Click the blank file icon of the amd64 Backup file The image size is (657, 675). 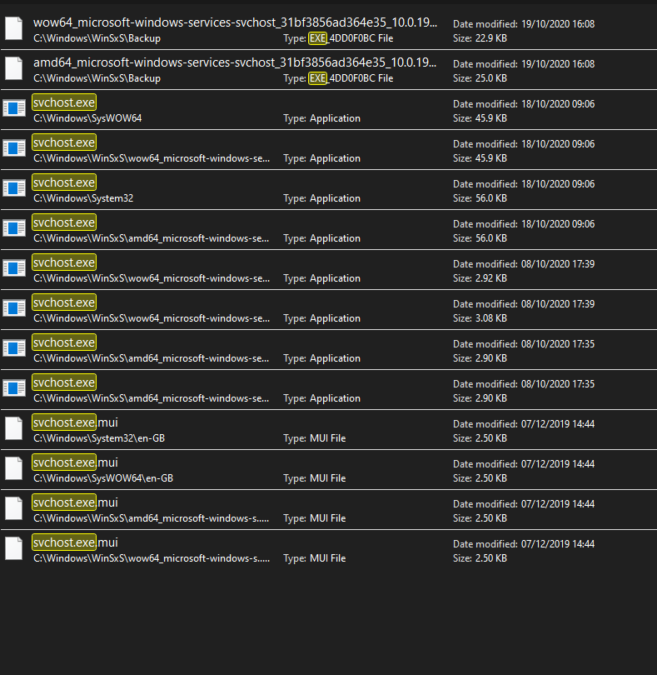[x=14, y=68]
